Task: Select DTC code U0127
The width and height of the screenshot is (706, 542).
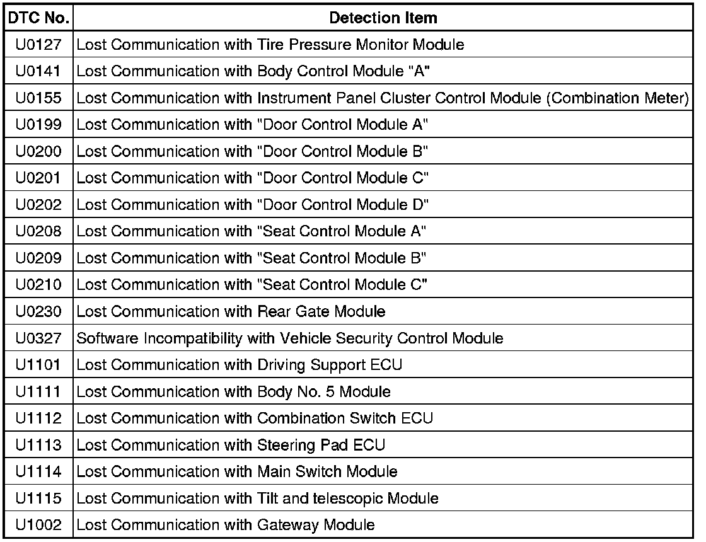Action: pos(38,45)
